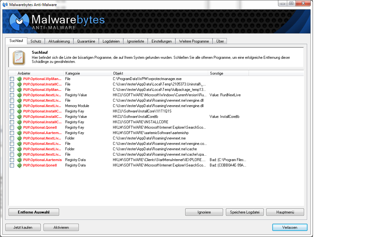The width and height of the screenshot is (366, 237).
Task: Click Entferne Auswahl button
Action: point(34,212)
